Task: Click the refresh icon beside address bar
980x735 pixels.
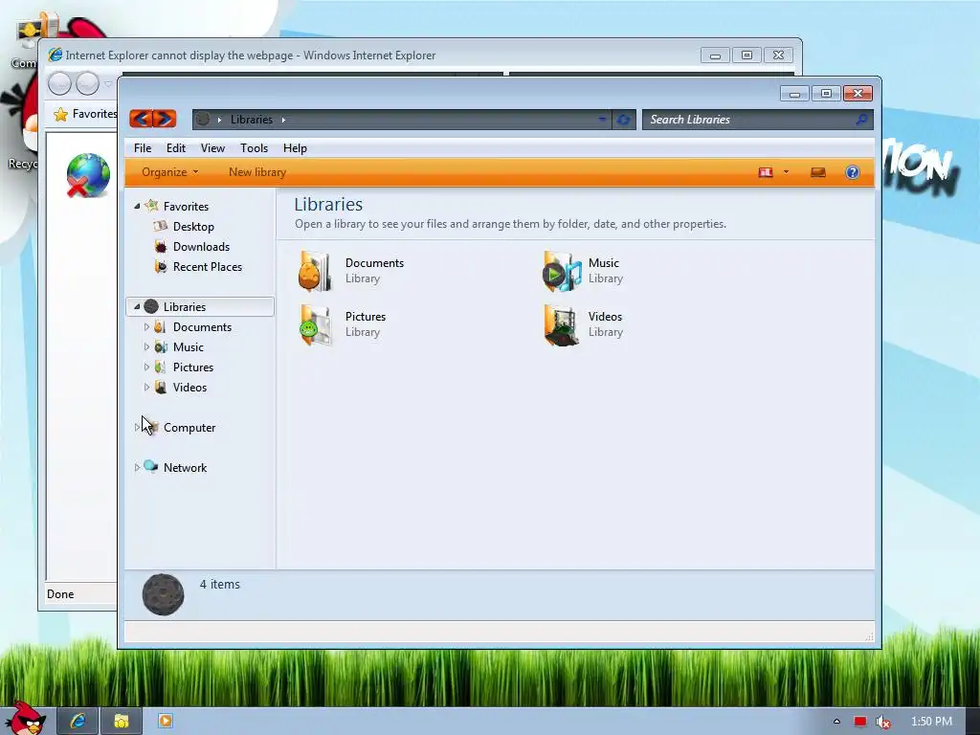Action: [x=623, y=120]
